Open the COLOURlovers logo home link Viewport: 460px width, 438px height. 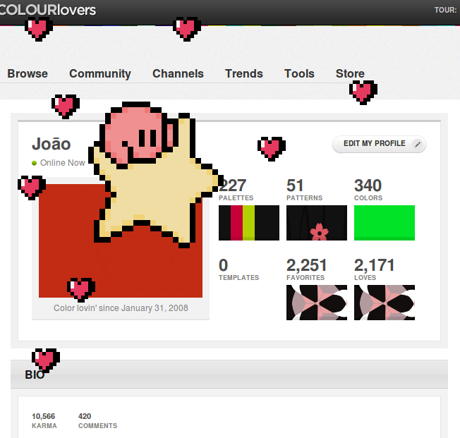[x=47, y=10]
